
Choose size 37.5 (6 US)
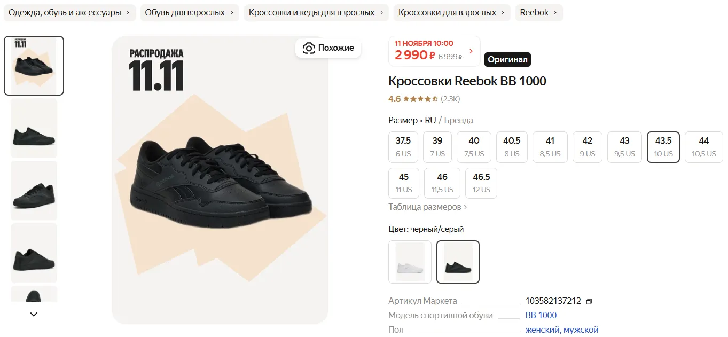point(403,147)
